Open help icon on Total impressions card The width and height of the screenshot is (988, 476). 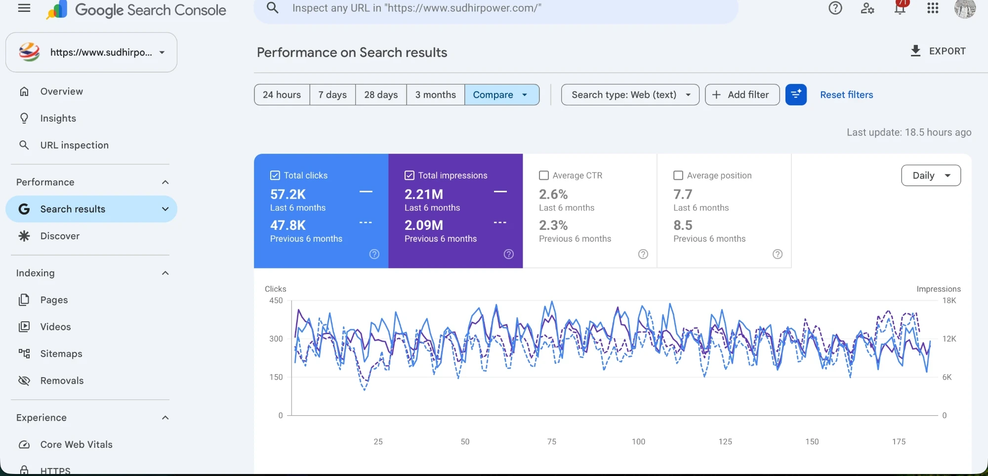[x=509, y=254]
